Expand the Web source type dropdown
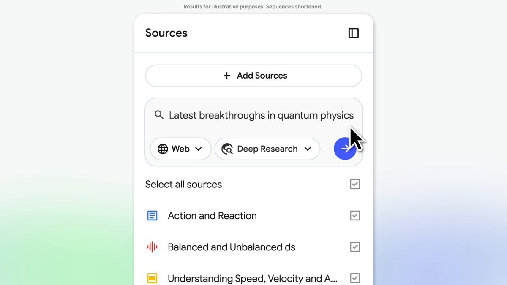The image size is (507, 285). coord(198,149)
